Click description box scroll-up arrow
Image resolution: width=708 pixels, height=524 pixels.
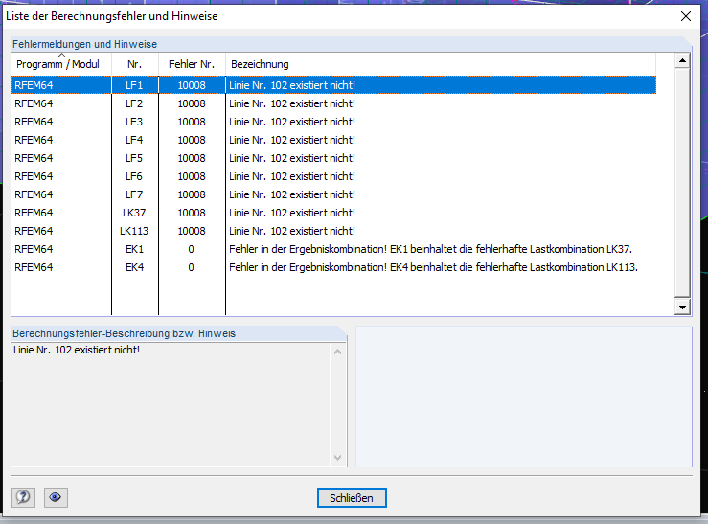pos(337,352)
